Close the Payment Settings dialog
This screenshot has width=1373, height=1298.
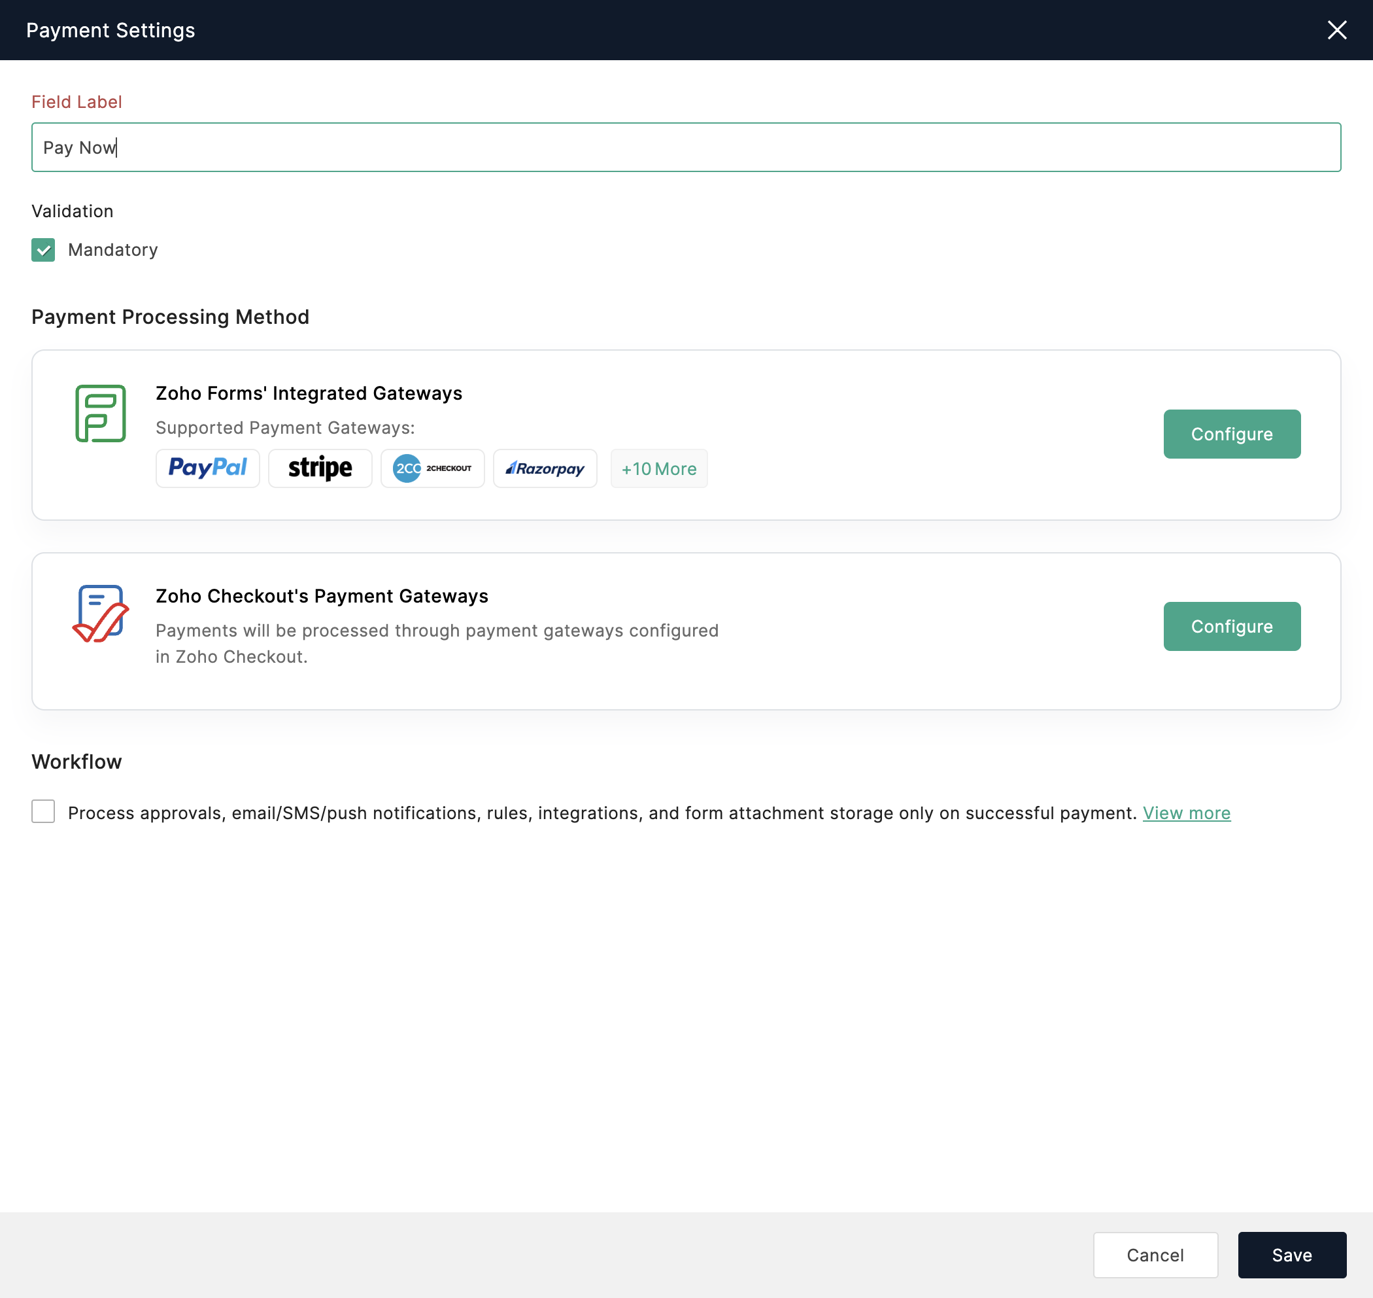[x=1336, y=29]
